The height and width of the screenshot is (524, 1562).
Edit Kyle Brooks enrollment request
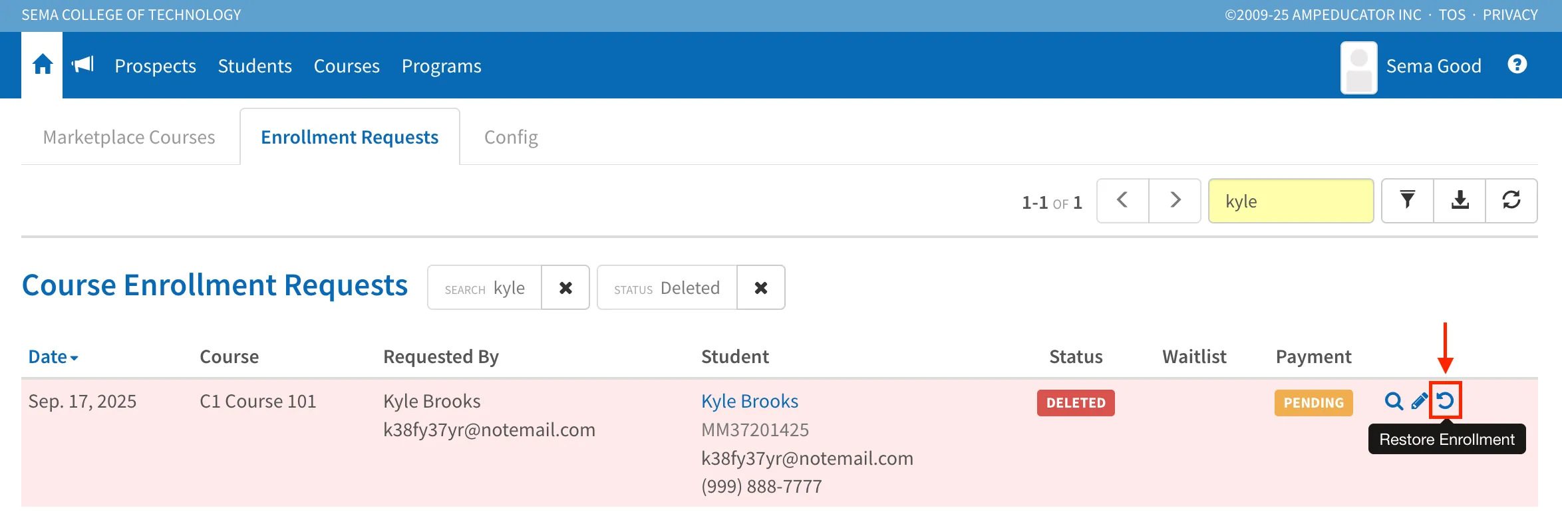[x=1420, y=401]
